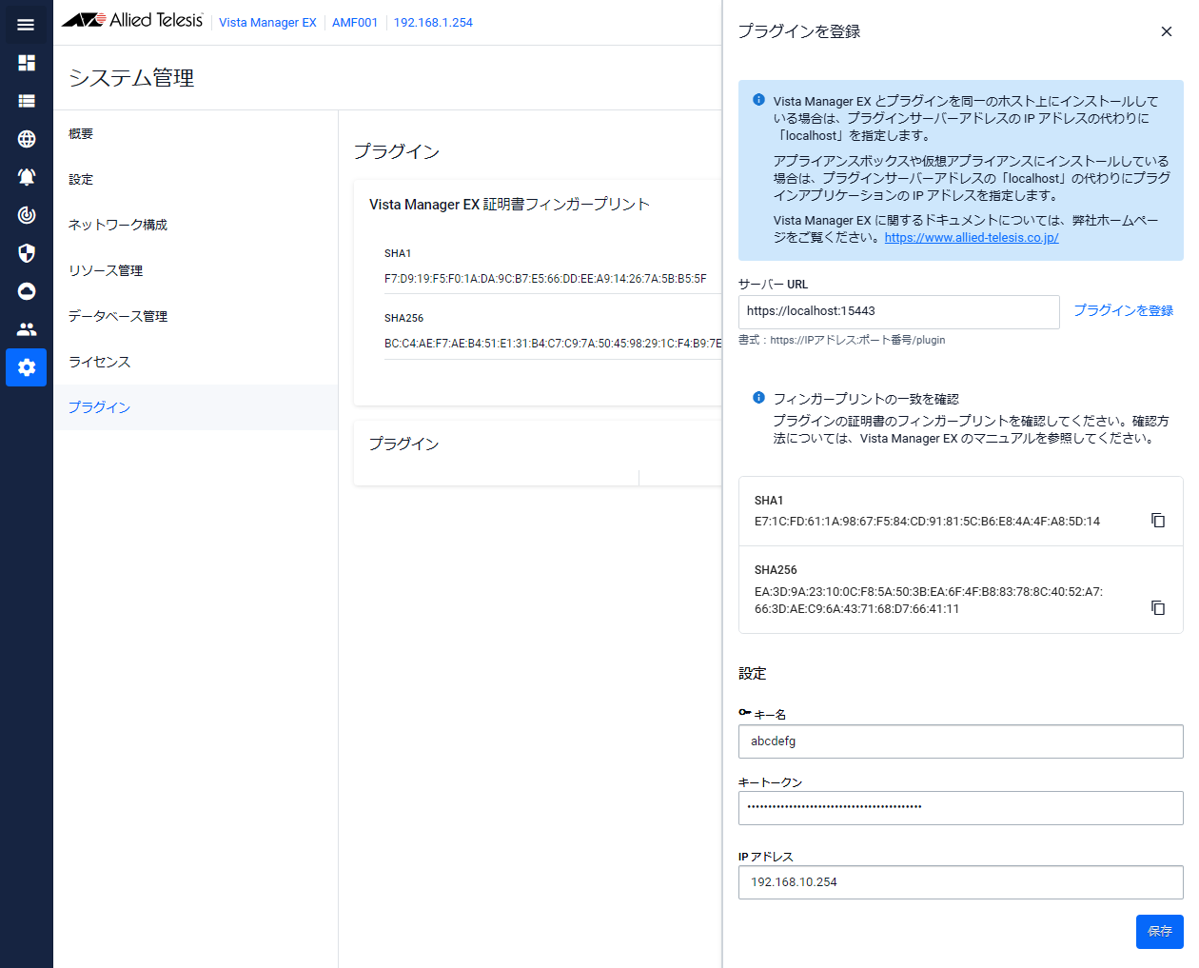Open ネットワーク構成 menu item
Viewport: 1199px width, 968px height.
(x=118, y=226)
